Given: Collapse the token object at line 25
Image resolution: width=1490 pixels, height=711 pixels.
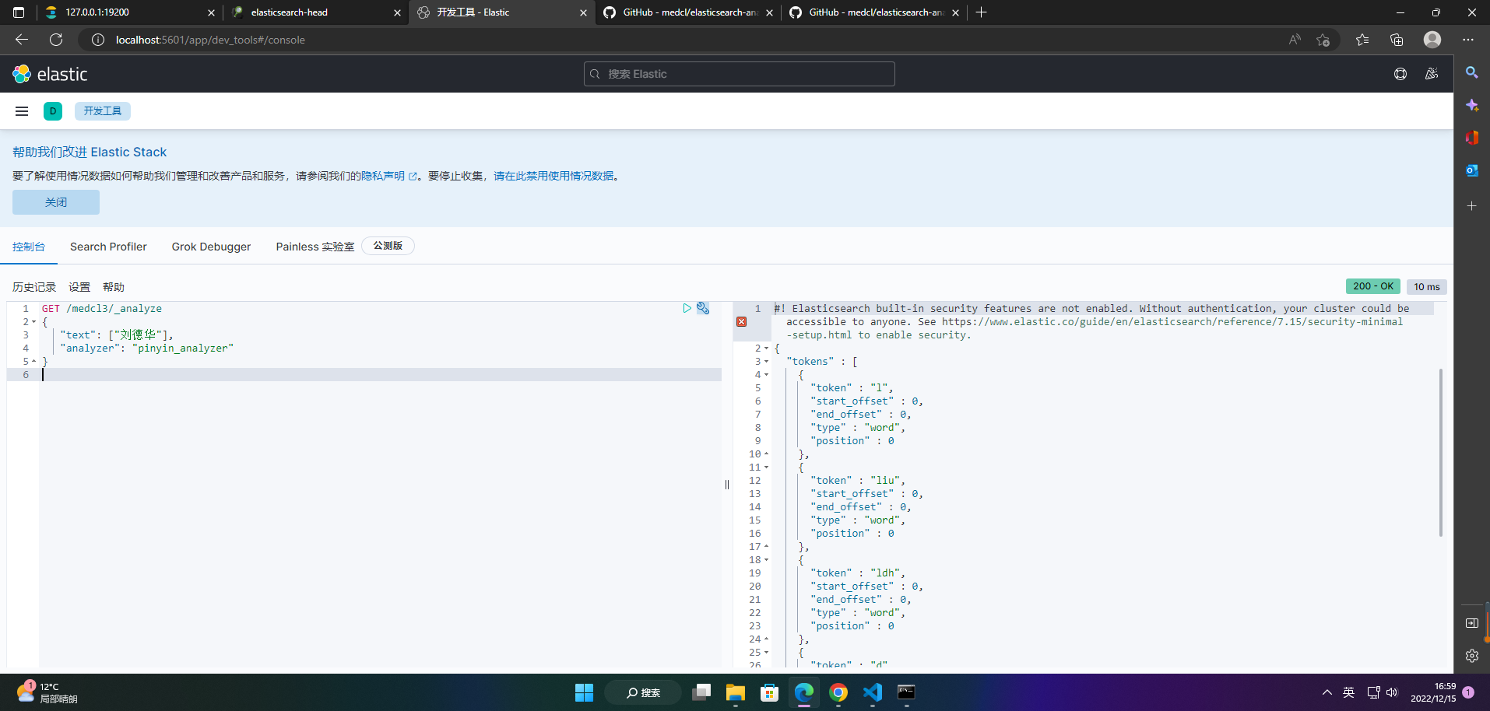Looking at the screenshot, I should pyautogui.click(x=766, y=653).
